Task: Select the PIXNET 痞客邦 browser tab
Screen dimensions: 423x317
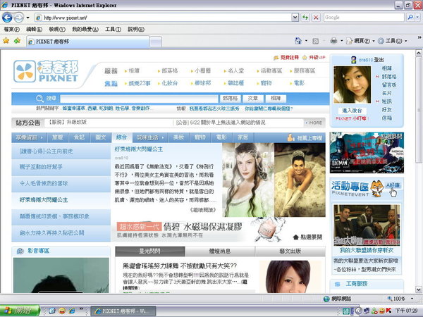Action: click(88, 42)
